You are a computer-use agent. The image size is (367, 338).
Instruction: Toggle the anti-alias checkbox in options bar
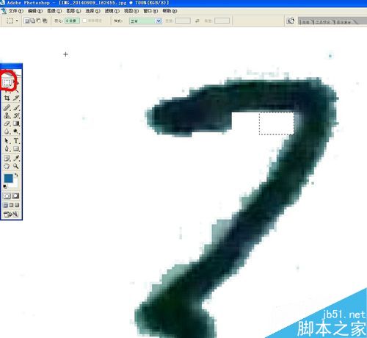(84, 21)
